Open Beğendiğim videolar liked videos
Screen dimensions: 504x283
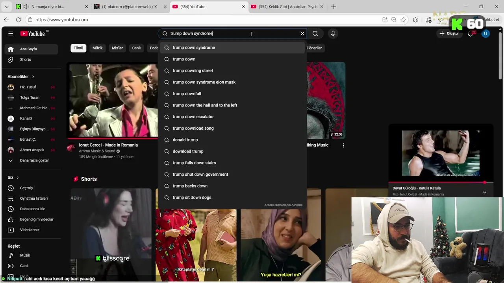coord(31,219)
